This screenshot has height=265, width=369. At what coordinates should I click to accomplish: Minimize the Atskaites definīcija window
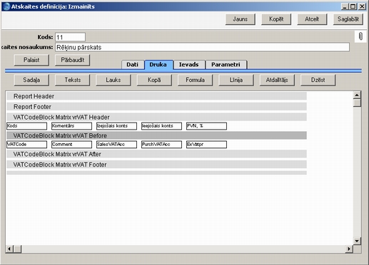pyautogui.click(x=345, y=6)
